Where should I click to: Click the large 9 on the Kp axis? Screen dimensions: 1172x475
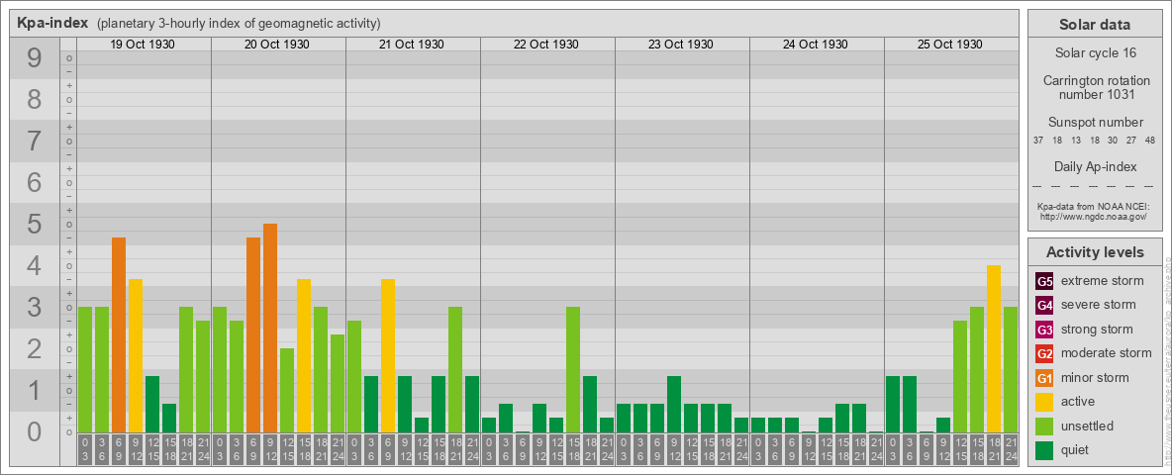click(35, 58)
